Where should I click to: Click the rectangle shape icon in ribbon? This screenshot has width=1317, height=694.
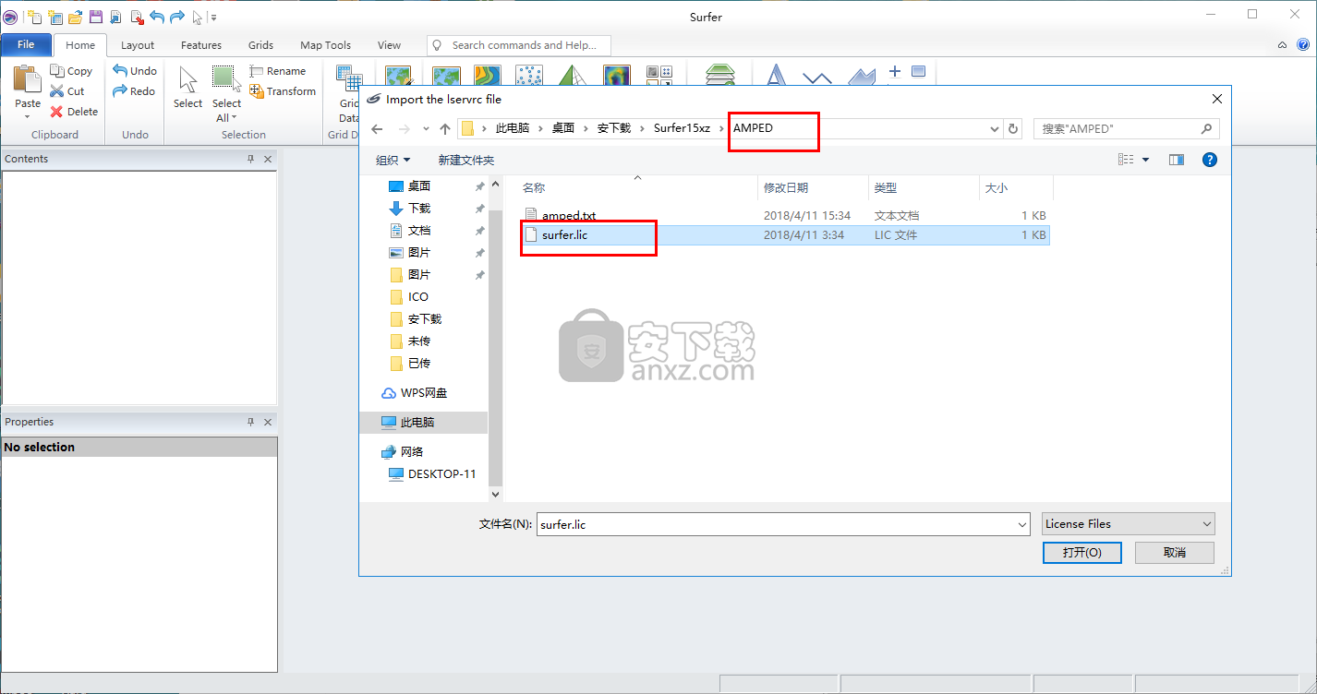click(x=918, y=71)
